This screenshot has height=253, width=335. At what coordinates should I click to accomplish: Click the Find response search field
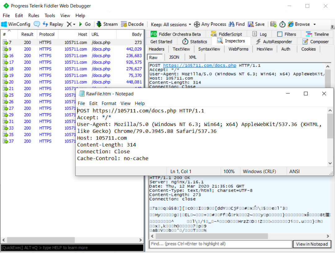tap(221, 244)
